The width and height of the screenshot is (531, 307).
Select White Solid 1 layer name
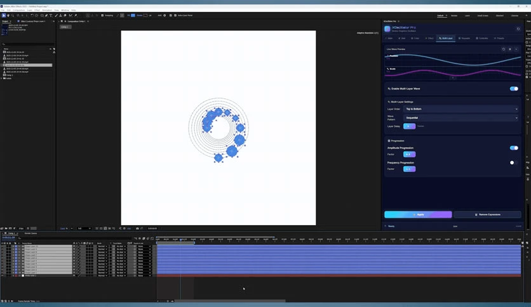(x=31, y=275)
